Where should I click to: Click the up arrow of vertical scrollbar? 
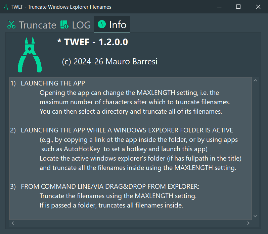255,80
